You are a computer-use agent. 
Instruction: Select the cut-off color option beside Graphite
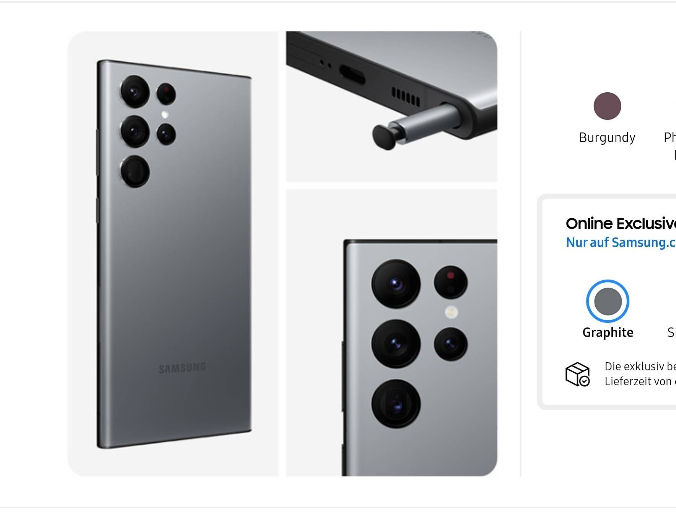(671, 332)
